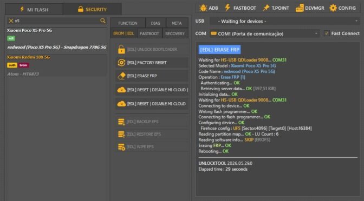Click the unlock bootloader padlock icon
364x201 pixels.
[x=121, y=49]
